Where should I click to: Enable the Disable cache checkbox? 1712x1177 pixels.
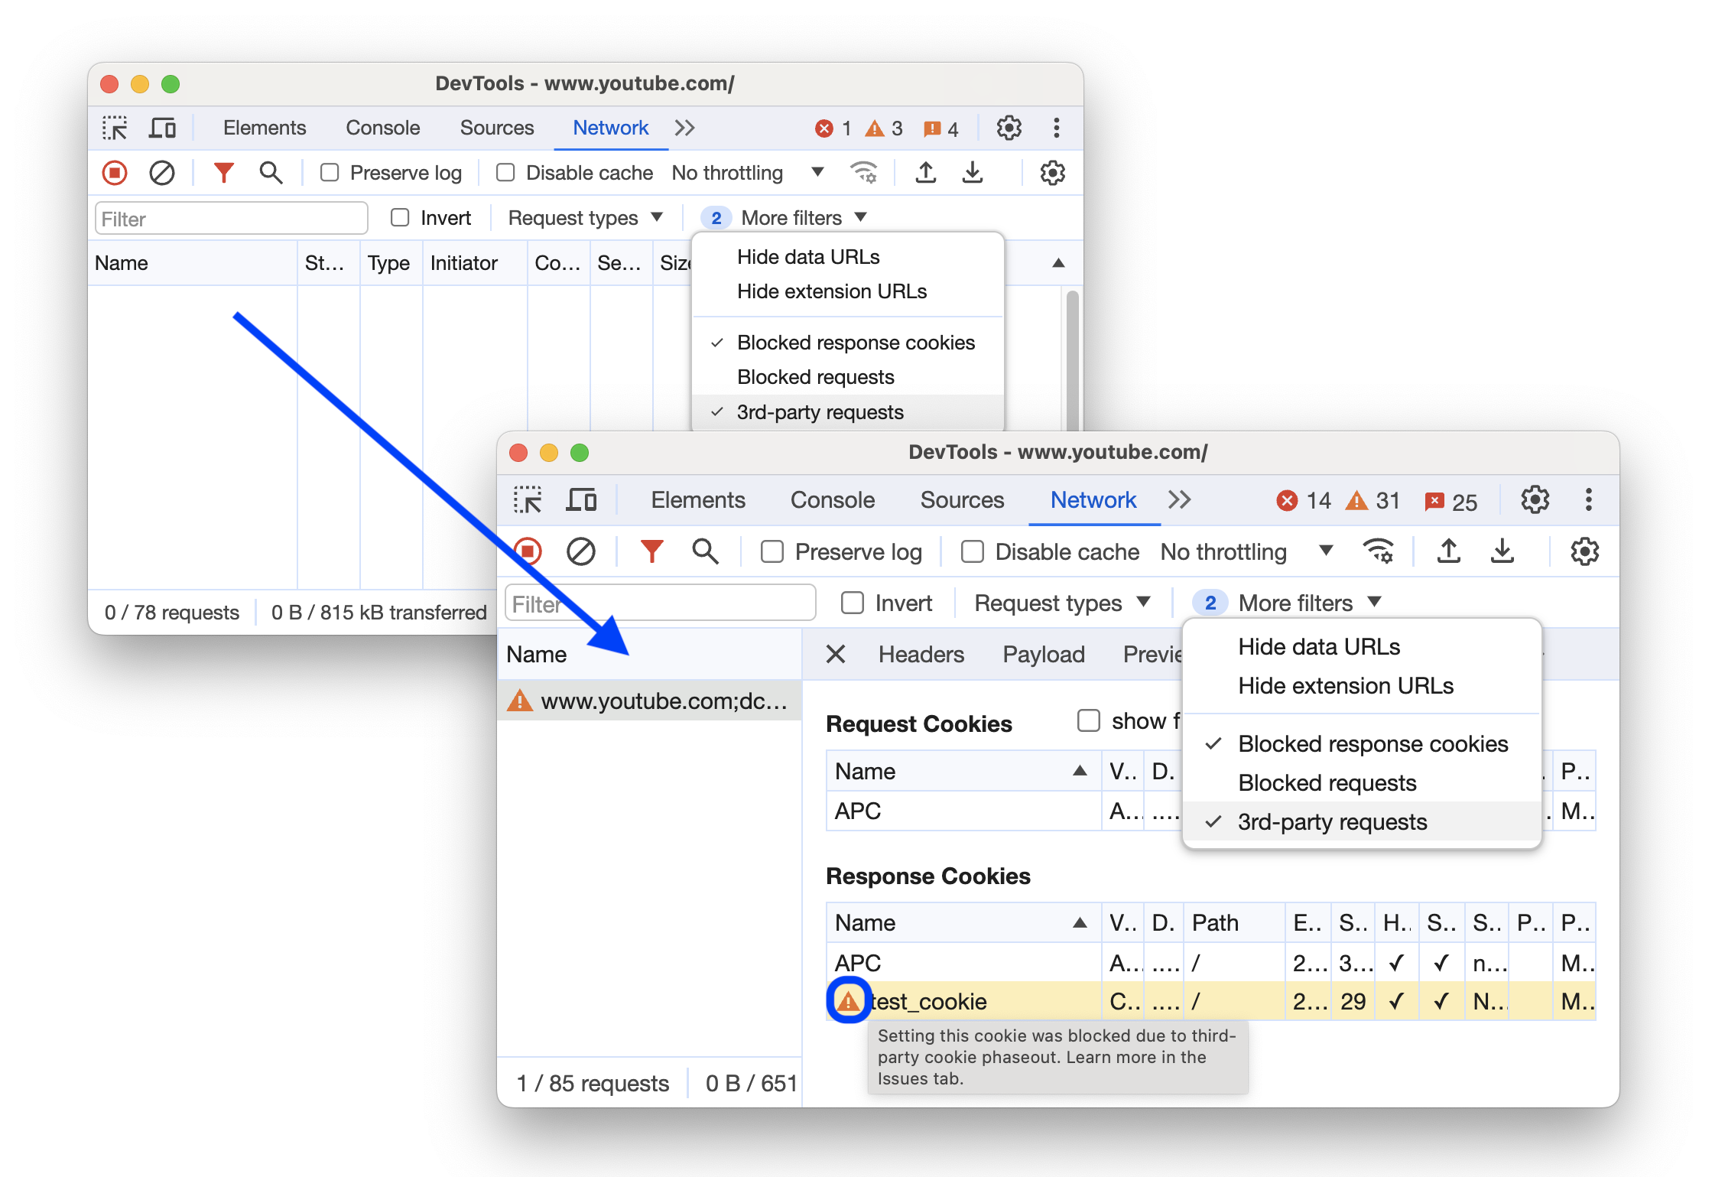[x=977, y=550]
